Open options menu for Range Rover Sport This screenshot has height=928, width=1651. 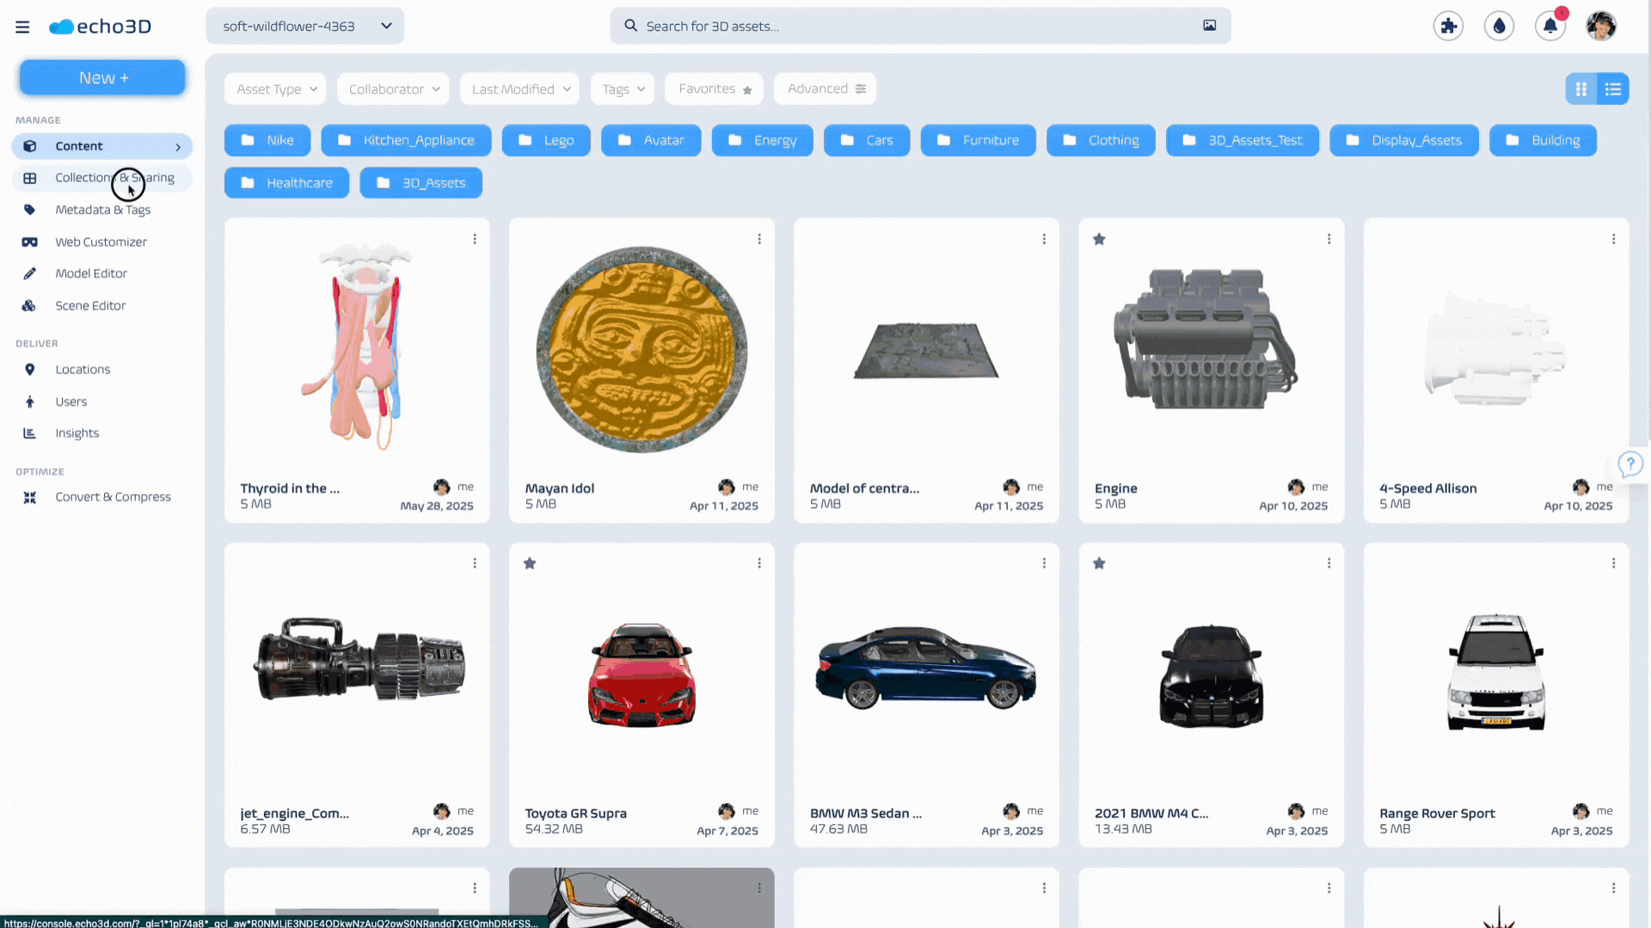pos(1613,563)
